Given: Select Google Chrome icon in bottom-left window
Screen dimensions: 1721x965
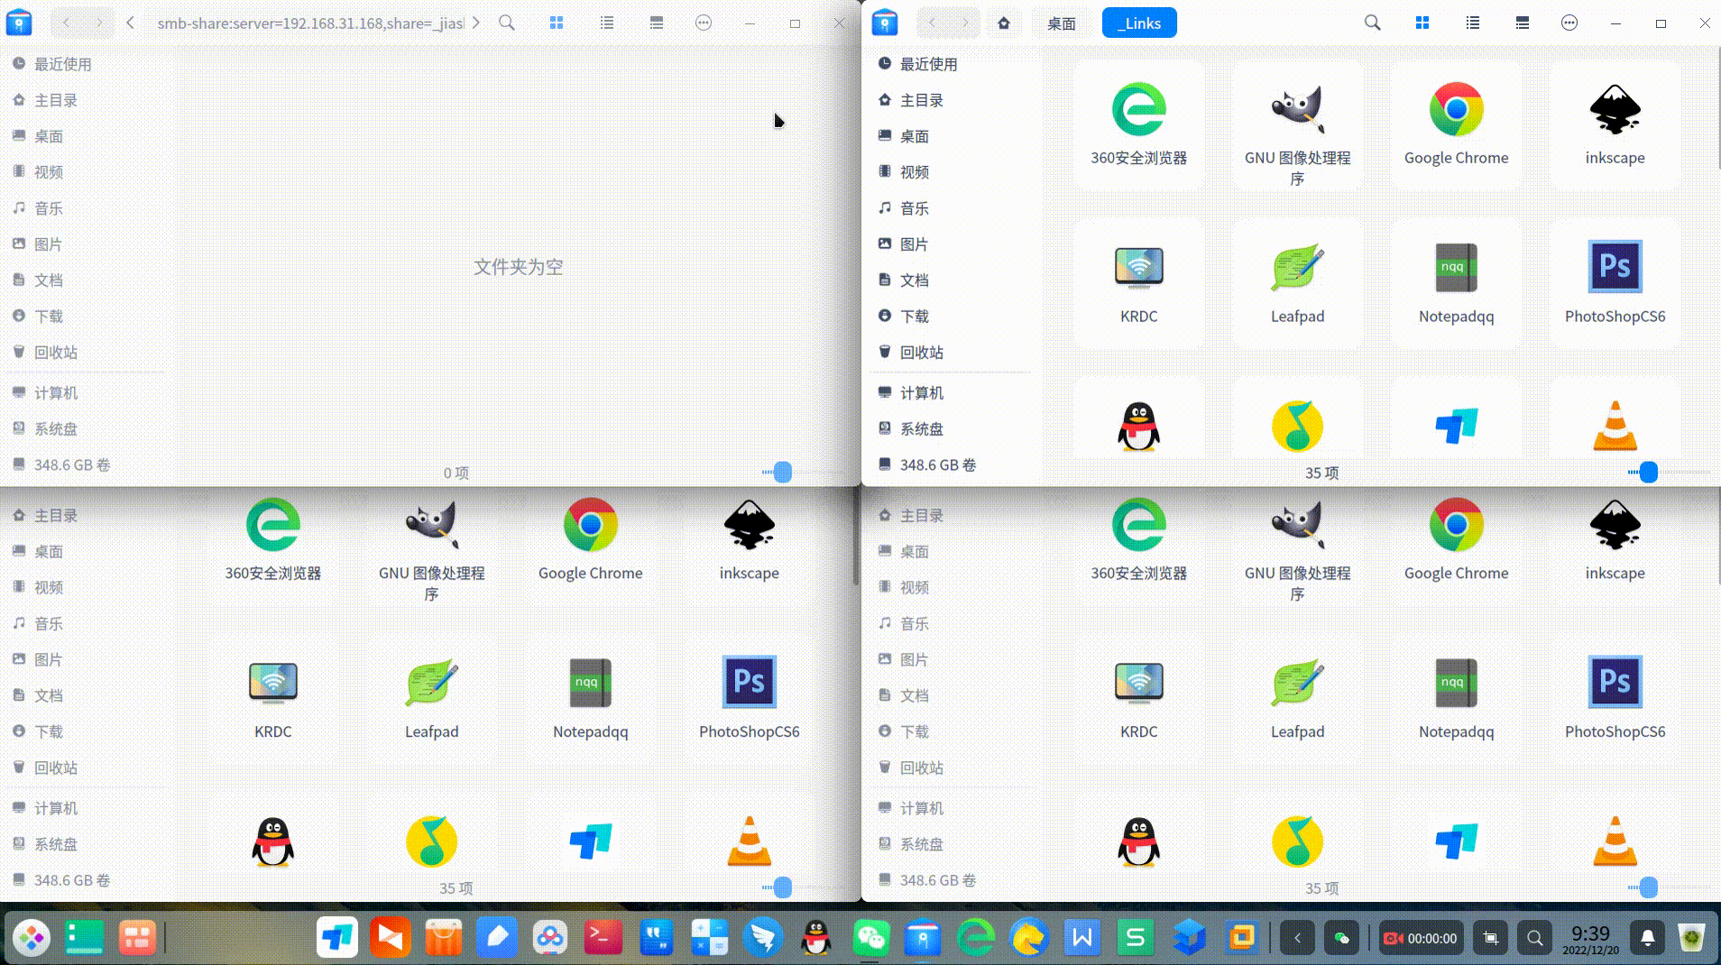Looking at the screenshot, I should click(590, 524).
